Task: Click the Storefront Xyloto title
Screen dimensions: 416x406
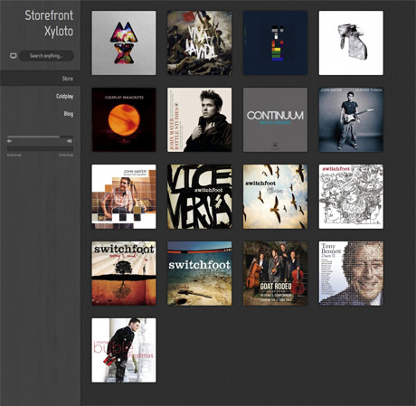Action: click(x=49, y=24)
